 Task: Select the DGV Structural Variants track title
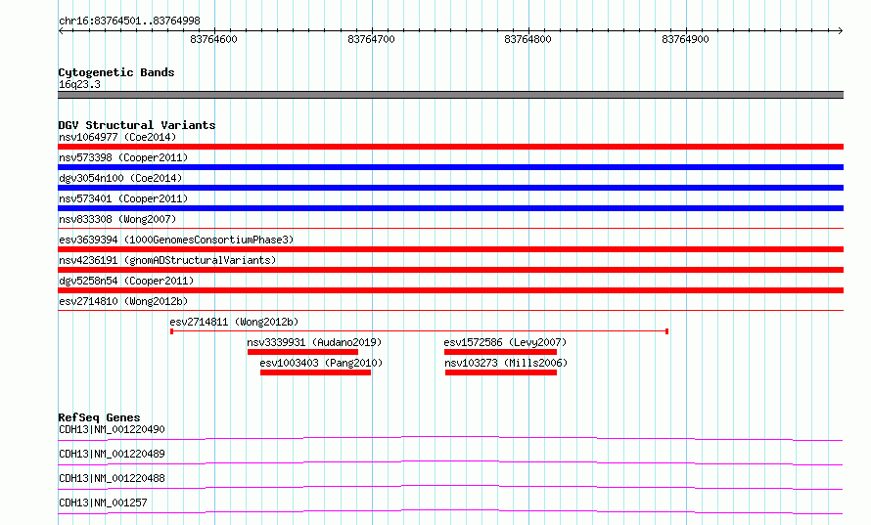pos(137,125)
